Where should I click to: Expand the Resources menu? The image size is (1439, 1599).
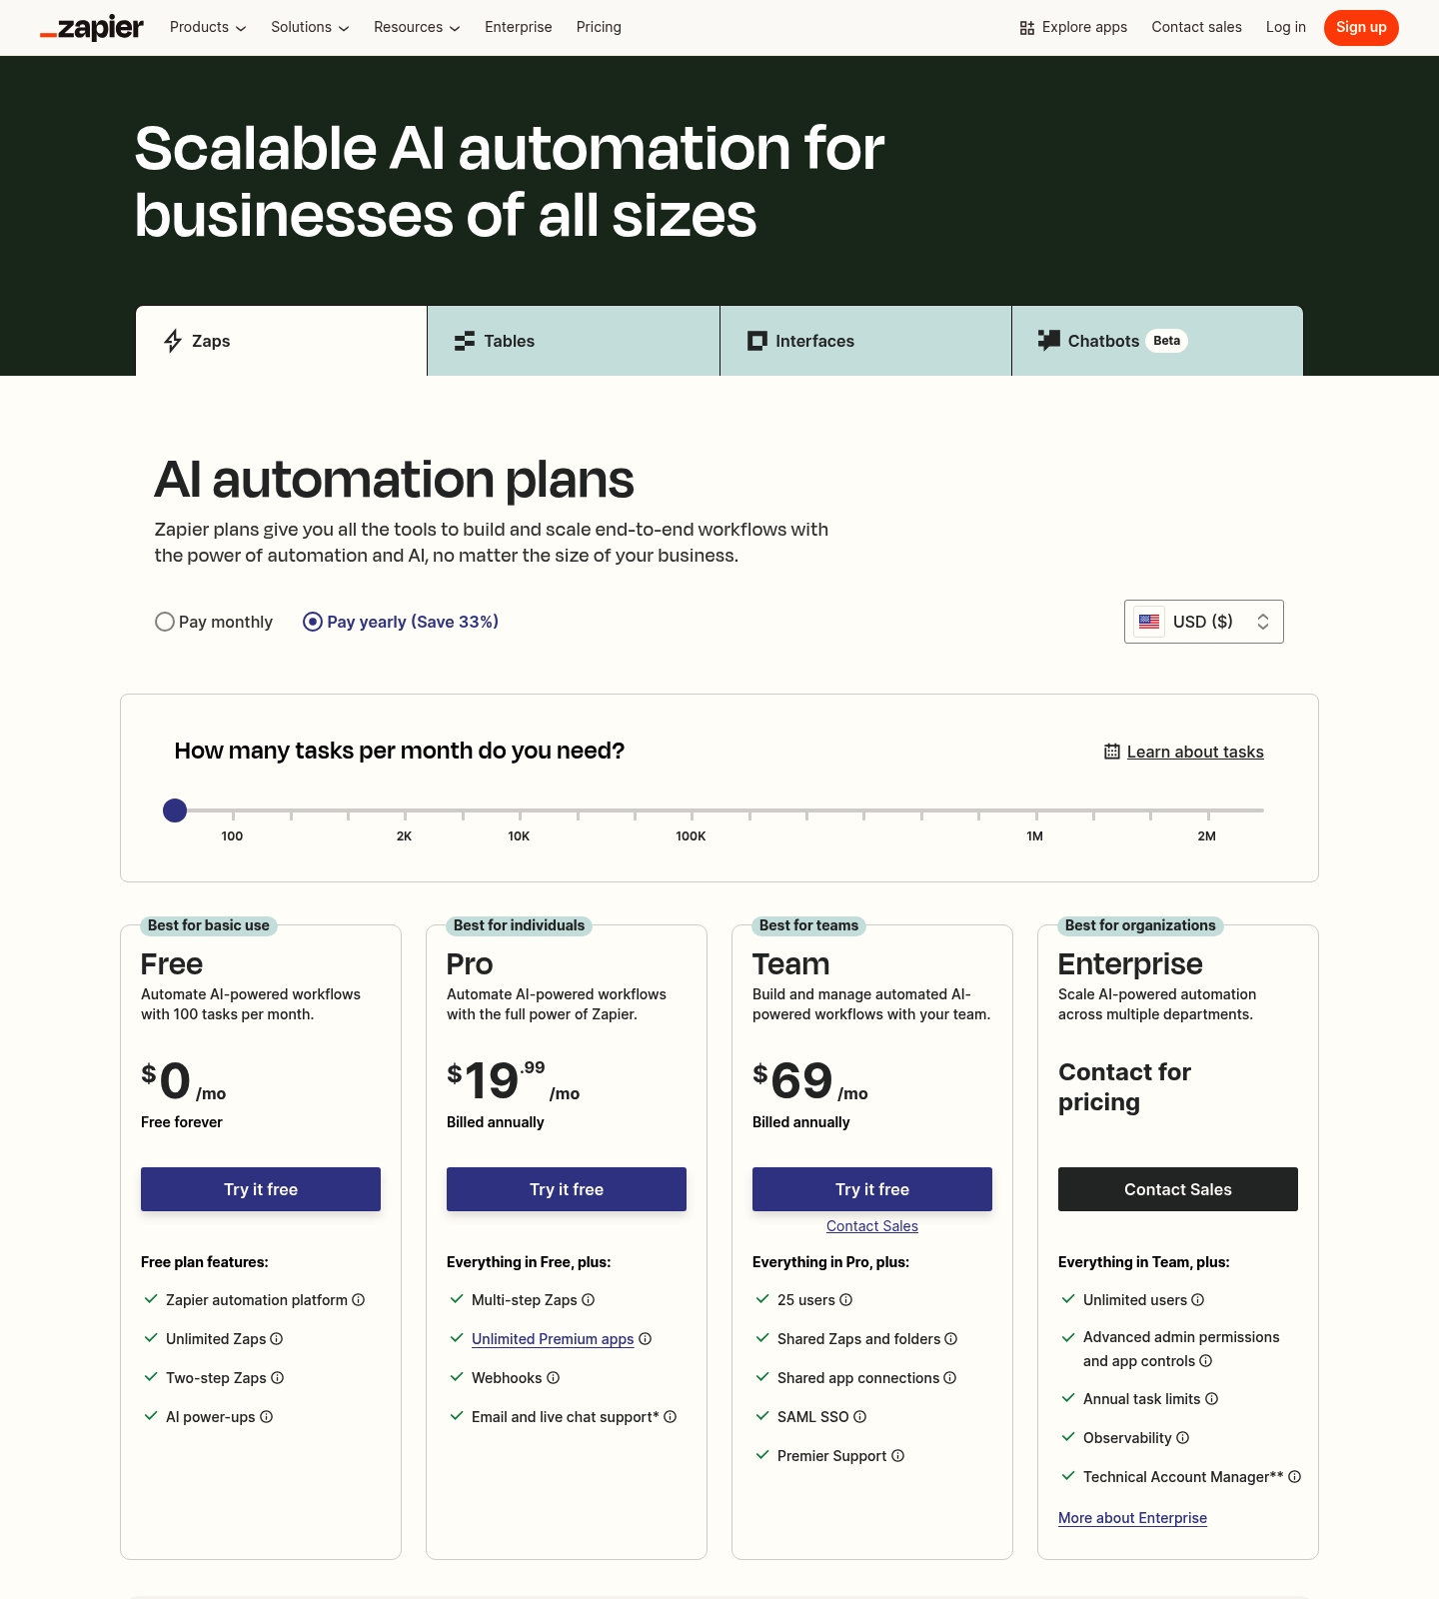coord(417,27)
